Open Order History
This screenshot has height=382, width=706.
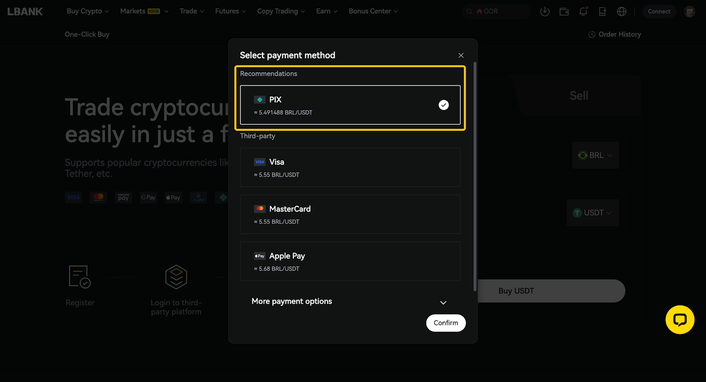614,34
